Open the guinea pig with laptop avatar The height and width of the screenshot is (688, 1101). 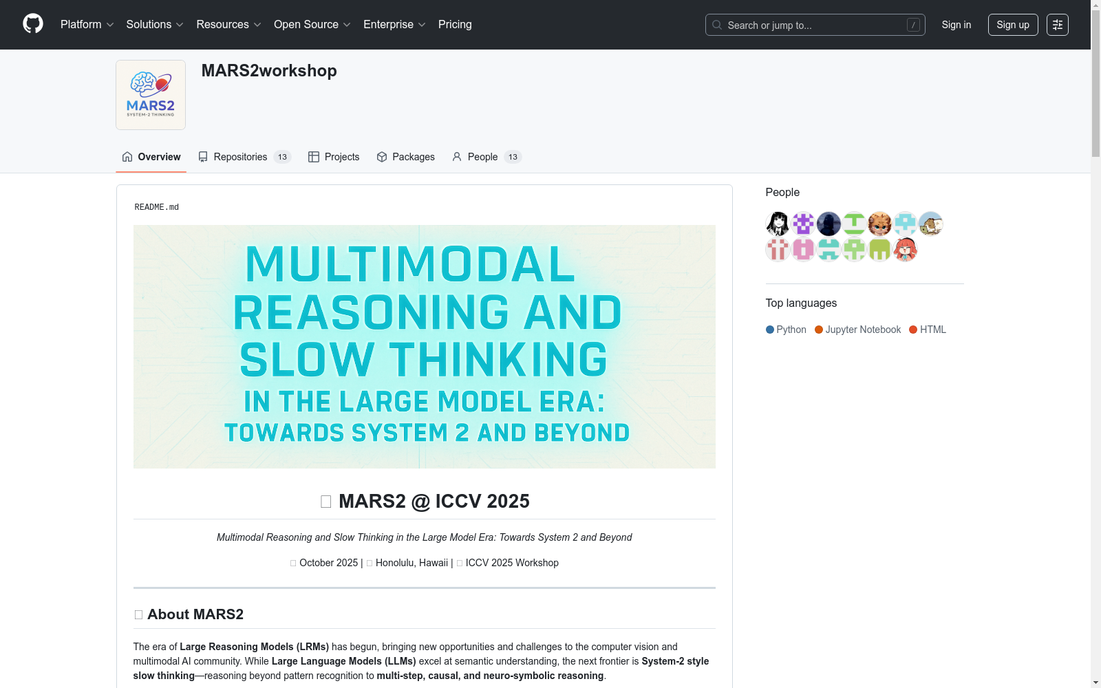(931, 224)
